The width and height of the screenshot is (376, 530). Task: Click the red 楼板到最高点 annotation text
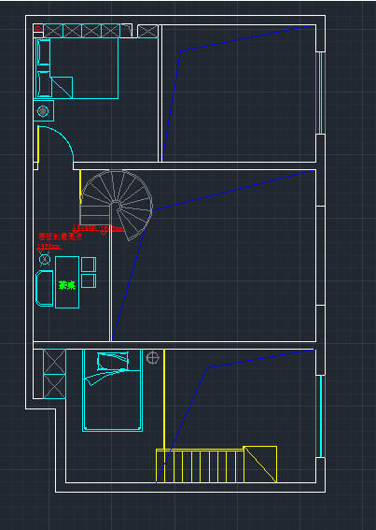pyautogui.click(x=60, y=236)
